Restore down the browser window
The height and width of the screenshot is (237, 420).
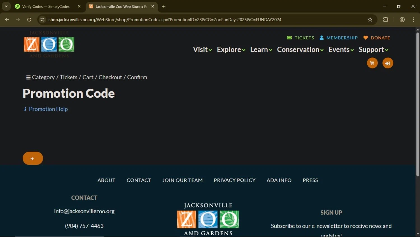[399, 6]
